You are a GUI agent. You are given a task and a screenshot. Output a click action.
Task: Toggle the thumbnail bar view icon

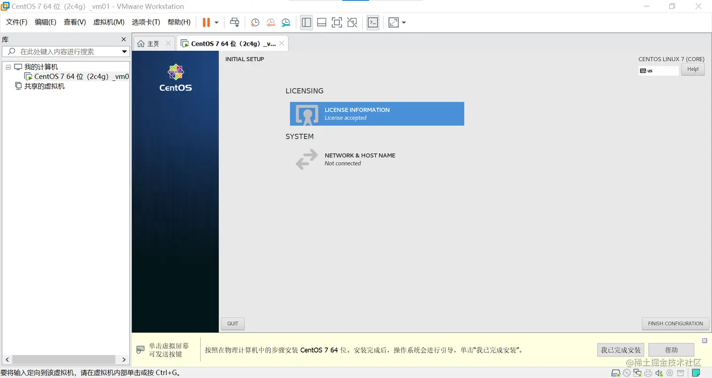pyautogui.click(x=322, y=22)
